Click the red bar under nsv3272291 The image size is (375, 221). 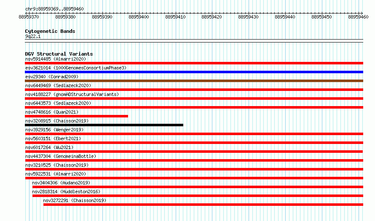click(x=203, y=205)
